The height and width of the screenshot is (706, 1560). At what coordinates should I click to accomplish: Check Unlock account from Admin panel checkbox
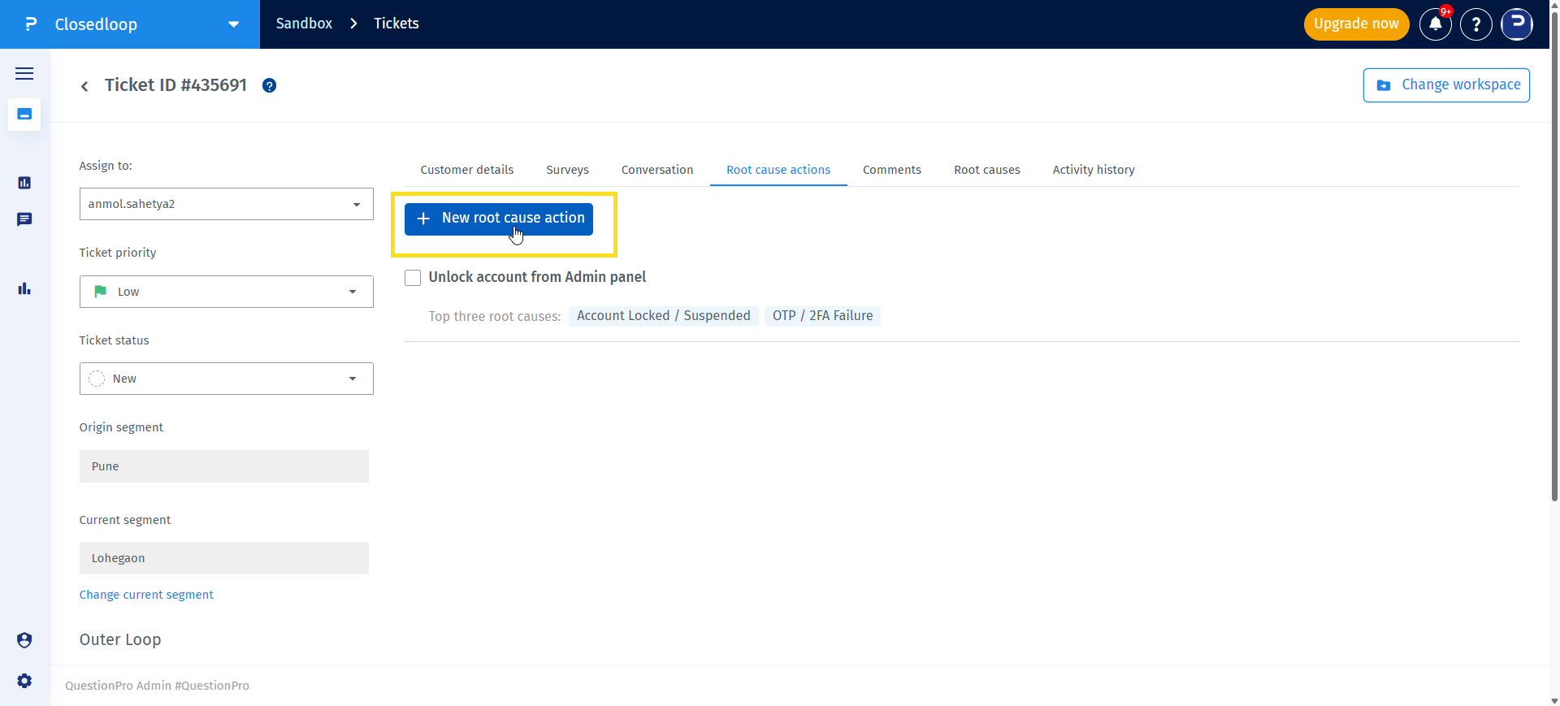point(413,278)
